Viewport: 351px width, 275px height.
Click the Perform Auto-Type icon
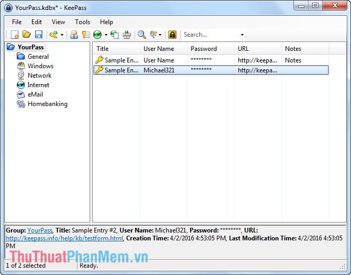coord(127,35)
